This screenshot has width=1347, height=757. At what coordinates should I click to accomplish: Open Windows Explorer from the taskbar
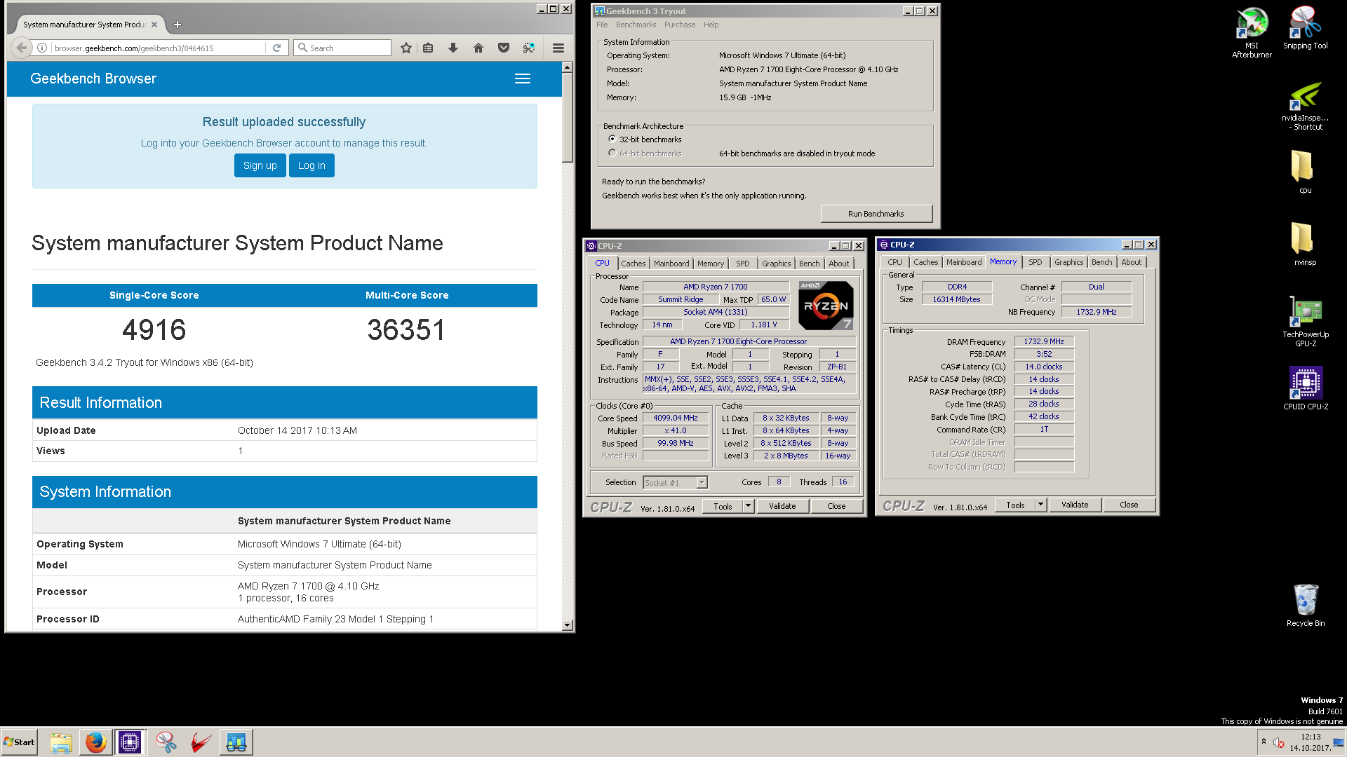62,742
